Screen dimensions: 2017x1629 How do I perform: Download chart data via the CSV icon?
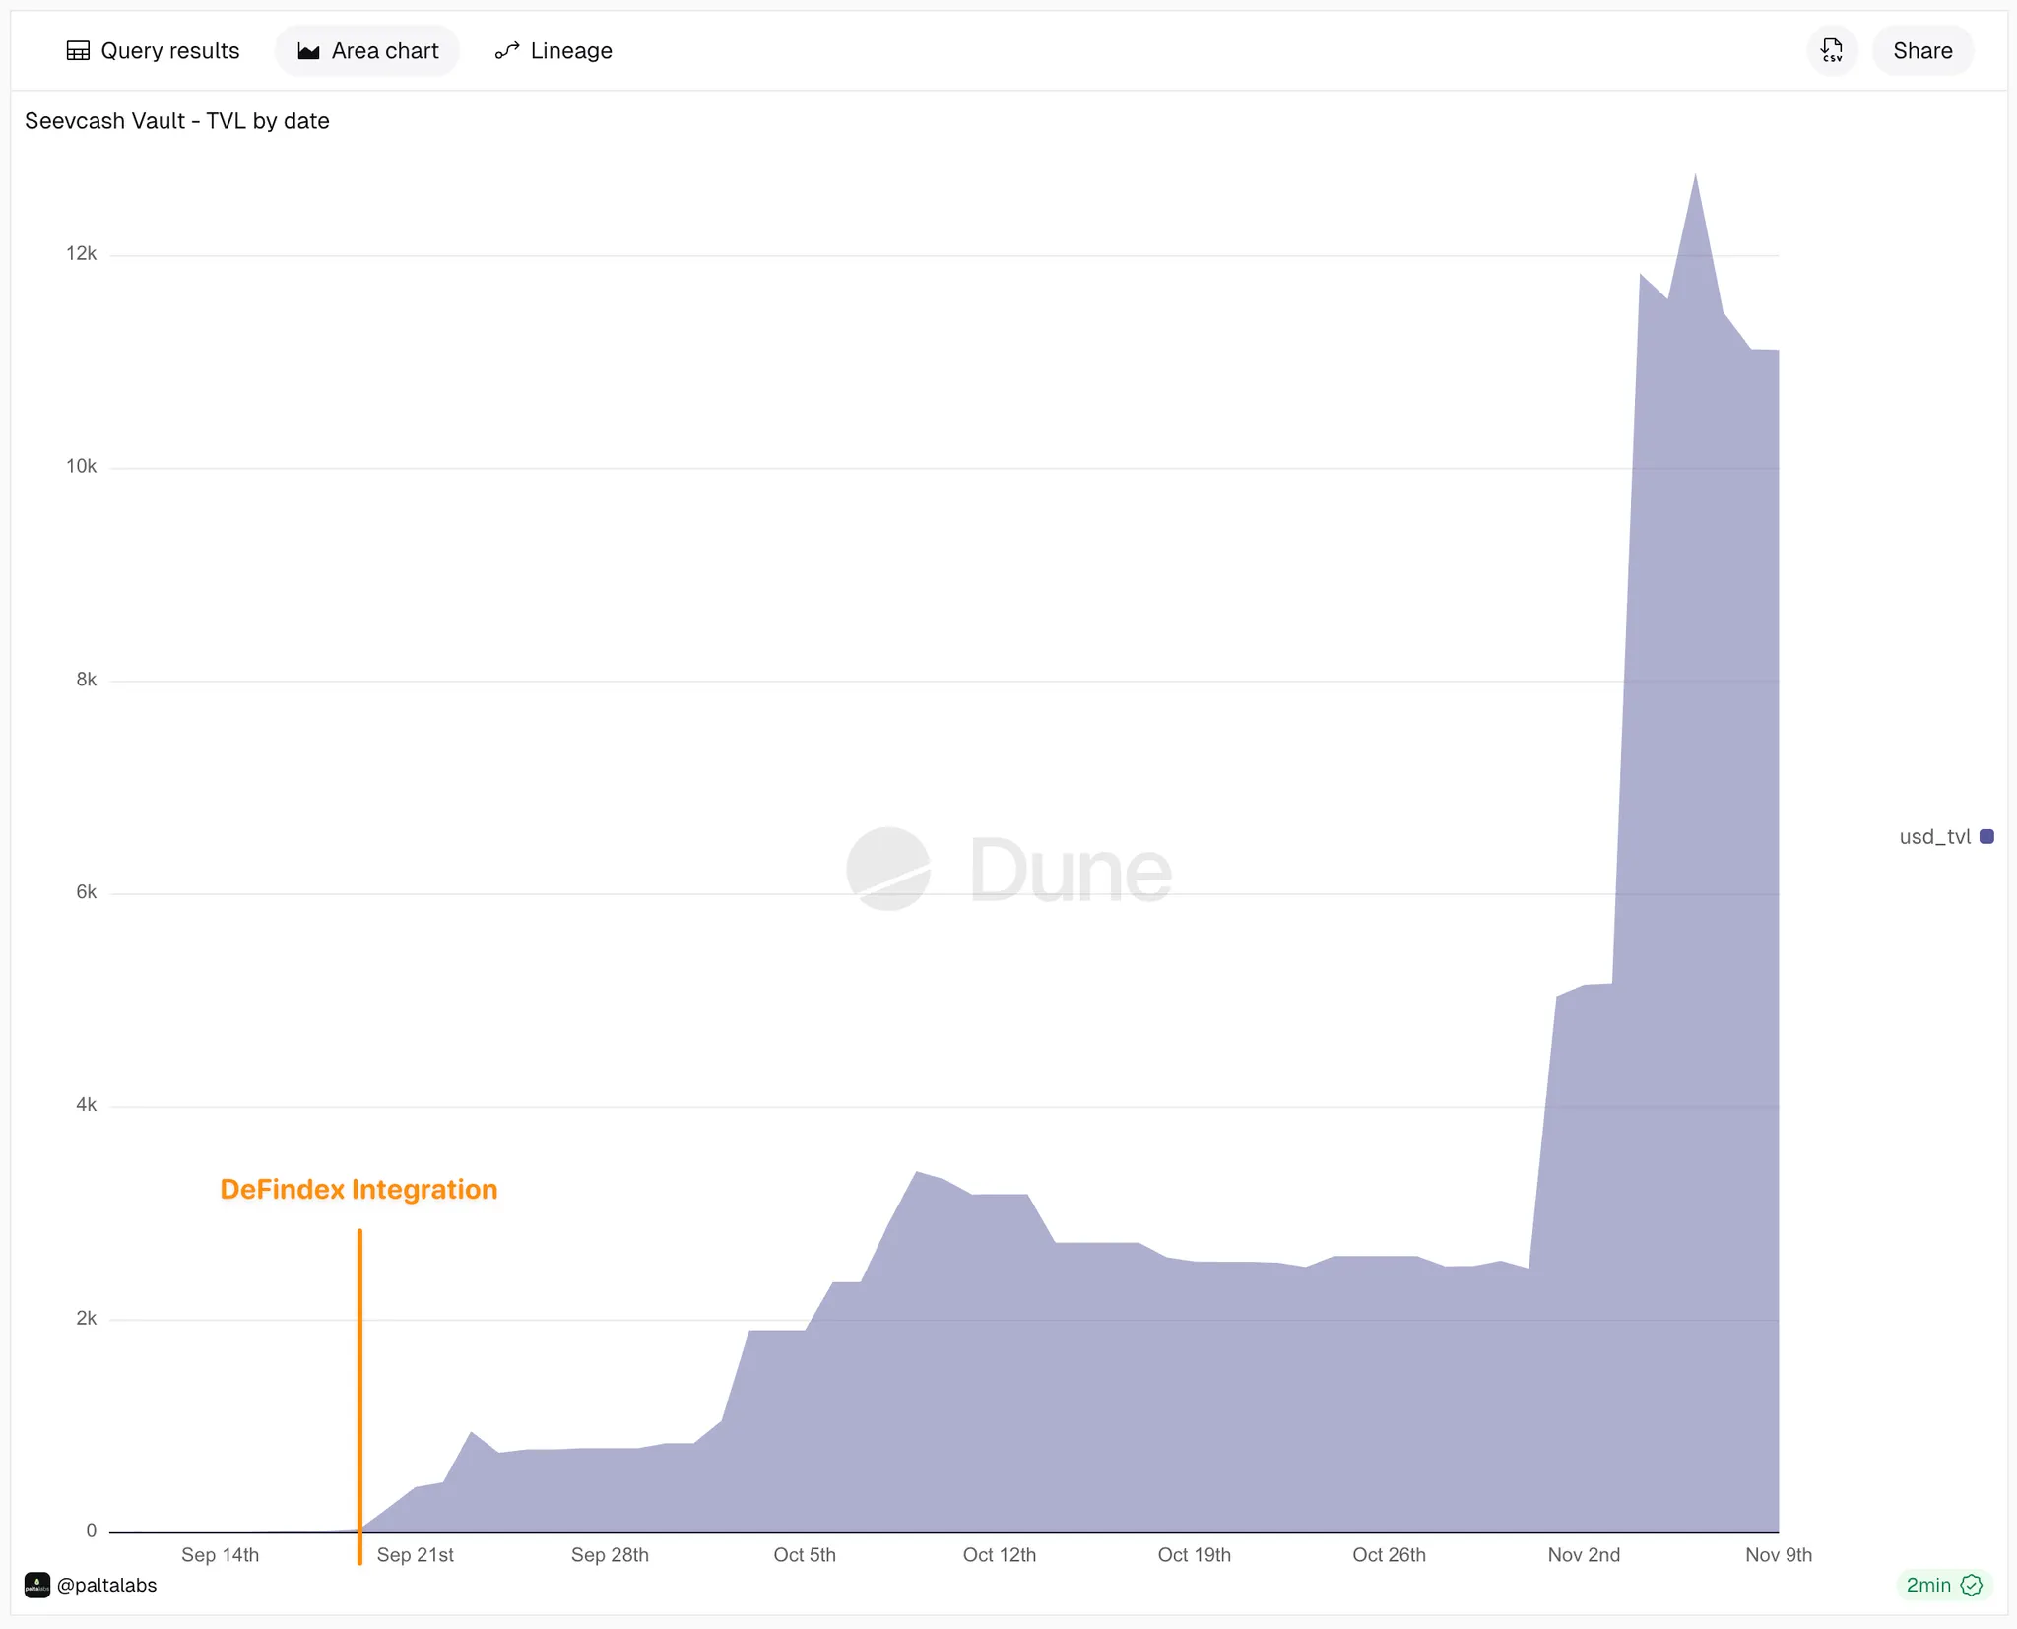click(x=1831, y=49)
